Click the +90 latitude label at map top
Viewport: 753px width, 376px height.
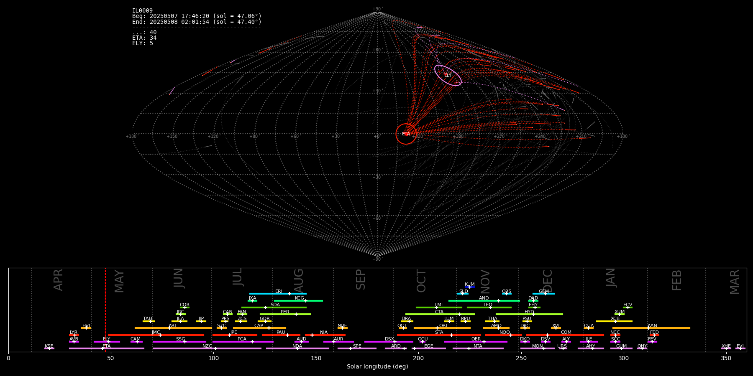pyautogui.click(x=377, y=9)
